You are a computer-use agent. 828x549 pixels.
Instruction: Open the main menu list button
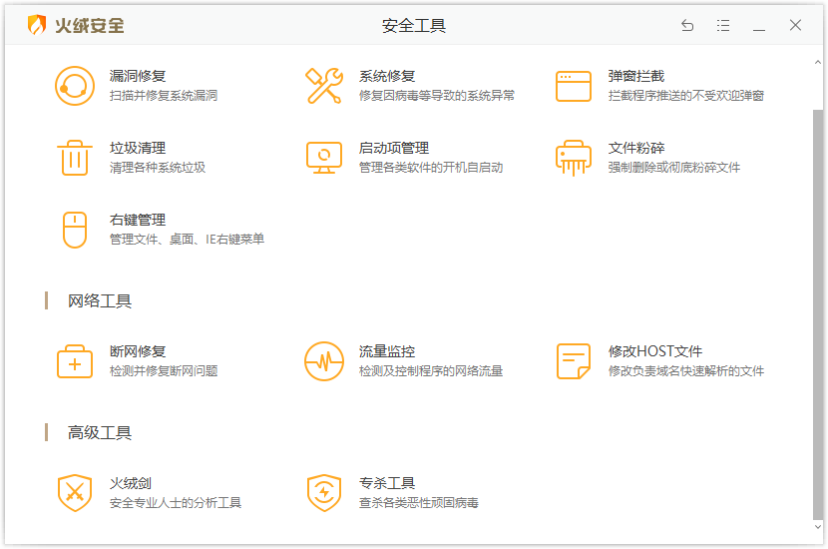(x=723, y=26)
